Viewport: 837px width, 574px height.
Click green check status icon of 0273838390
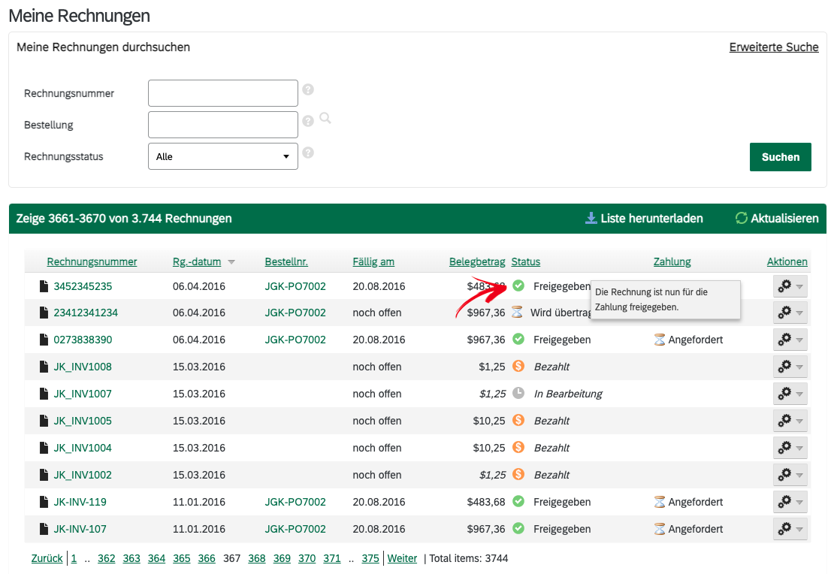click(x=518, y=339)
